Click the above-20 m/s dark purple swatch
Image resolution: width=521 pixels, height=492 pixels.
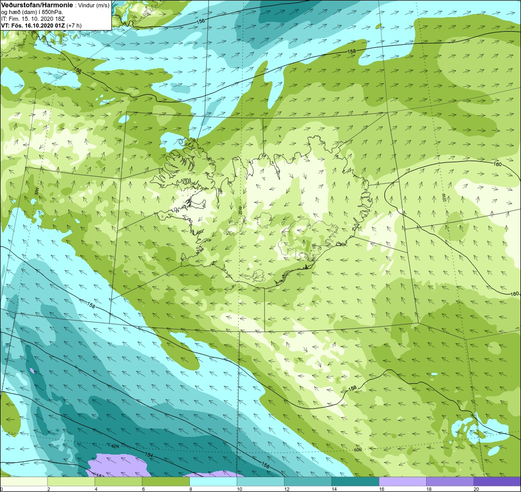[497, 482]
